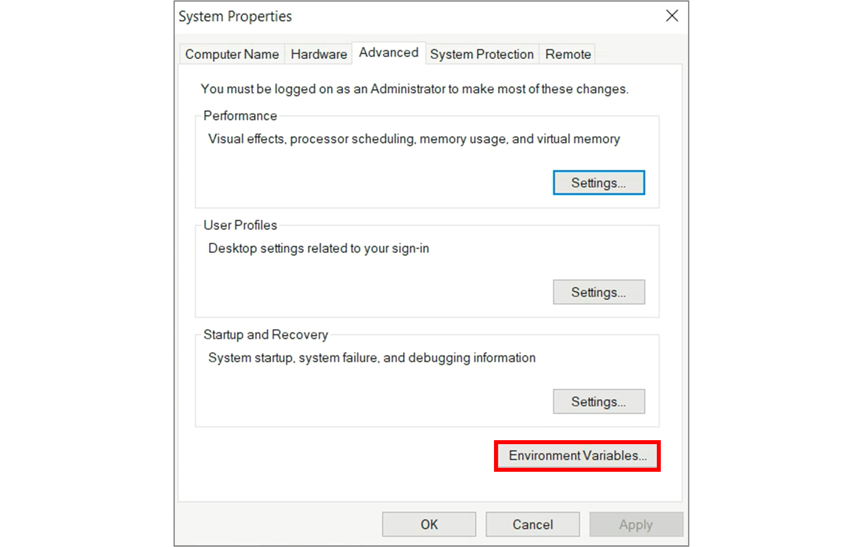The height and width of the screenshot is (547, 858).
Task: Click the Administrator notice text
Action: tap(414, 89)
